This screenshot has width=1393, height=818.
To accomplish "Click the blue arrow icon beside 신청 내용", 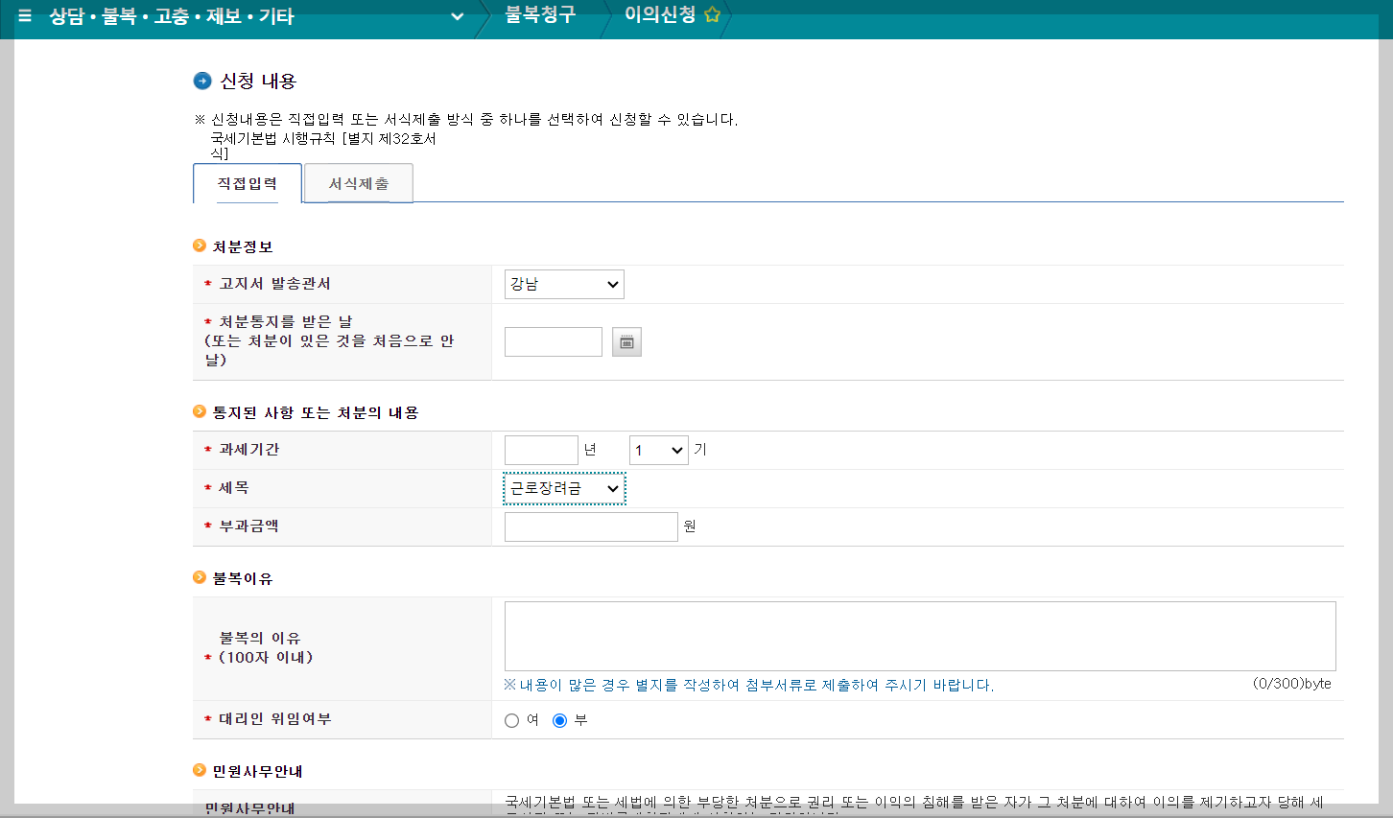I will (201, 81).
